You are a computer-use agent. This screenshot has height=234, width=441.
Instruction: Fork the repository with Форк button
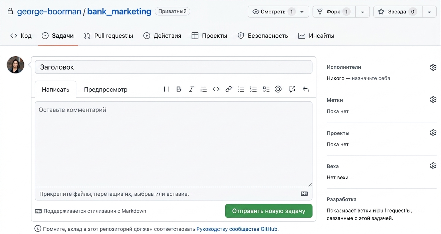[334, 12]
